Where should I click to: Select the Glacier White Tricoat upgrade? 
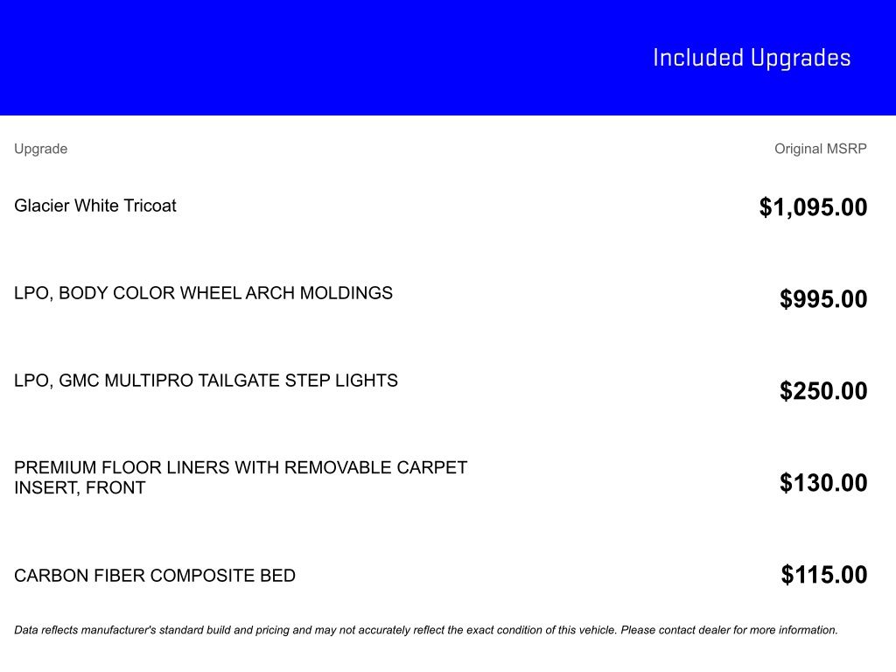(95, 206)
